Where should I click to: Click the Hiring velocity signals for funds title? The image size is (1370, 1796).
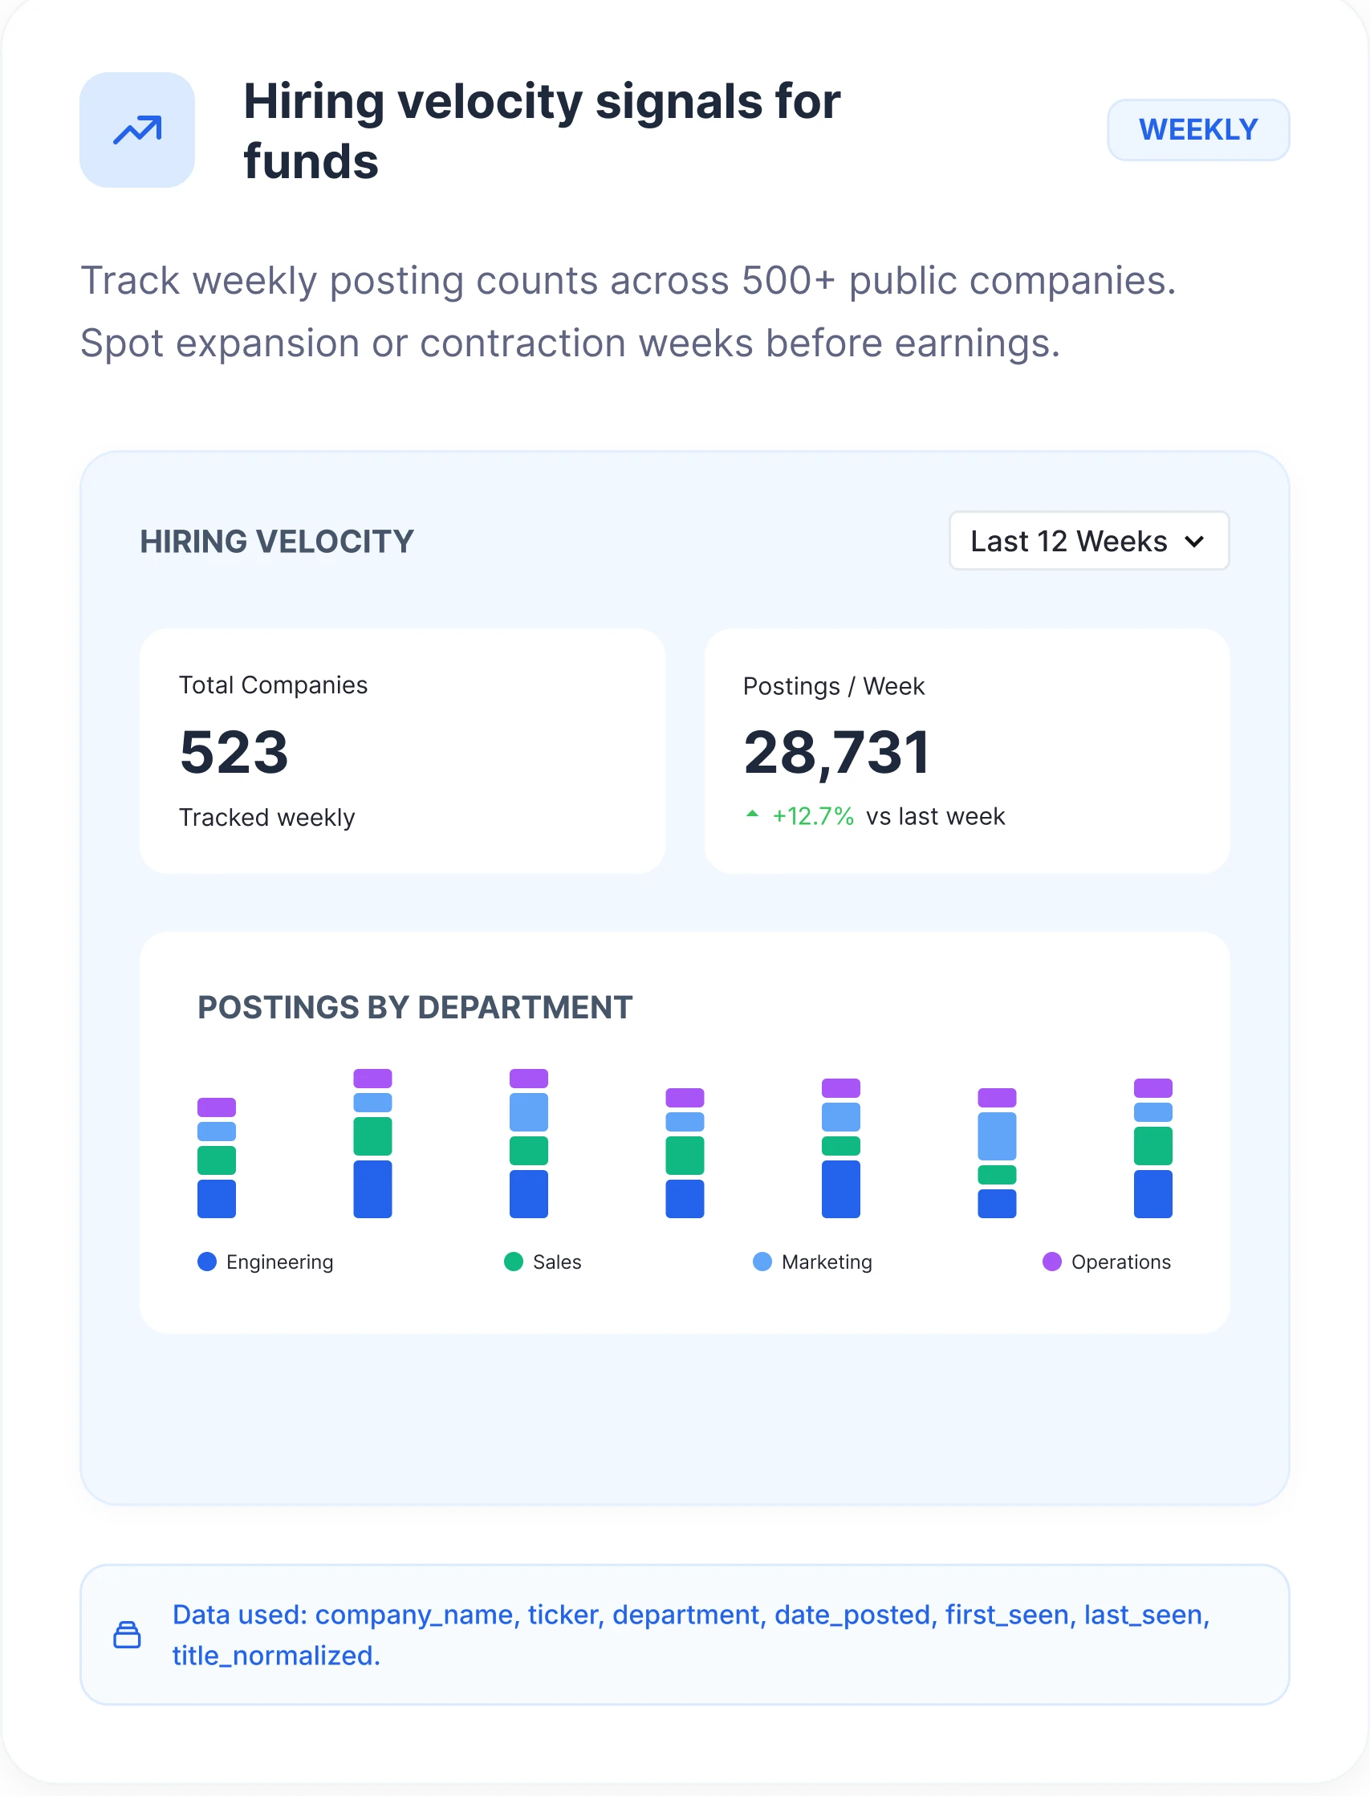(x=542, y=131)
